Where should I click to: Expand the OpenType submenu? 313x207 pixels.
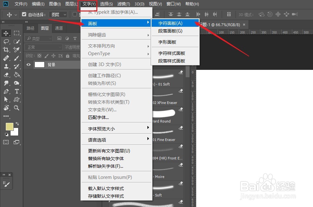click(x=116, y=54)
